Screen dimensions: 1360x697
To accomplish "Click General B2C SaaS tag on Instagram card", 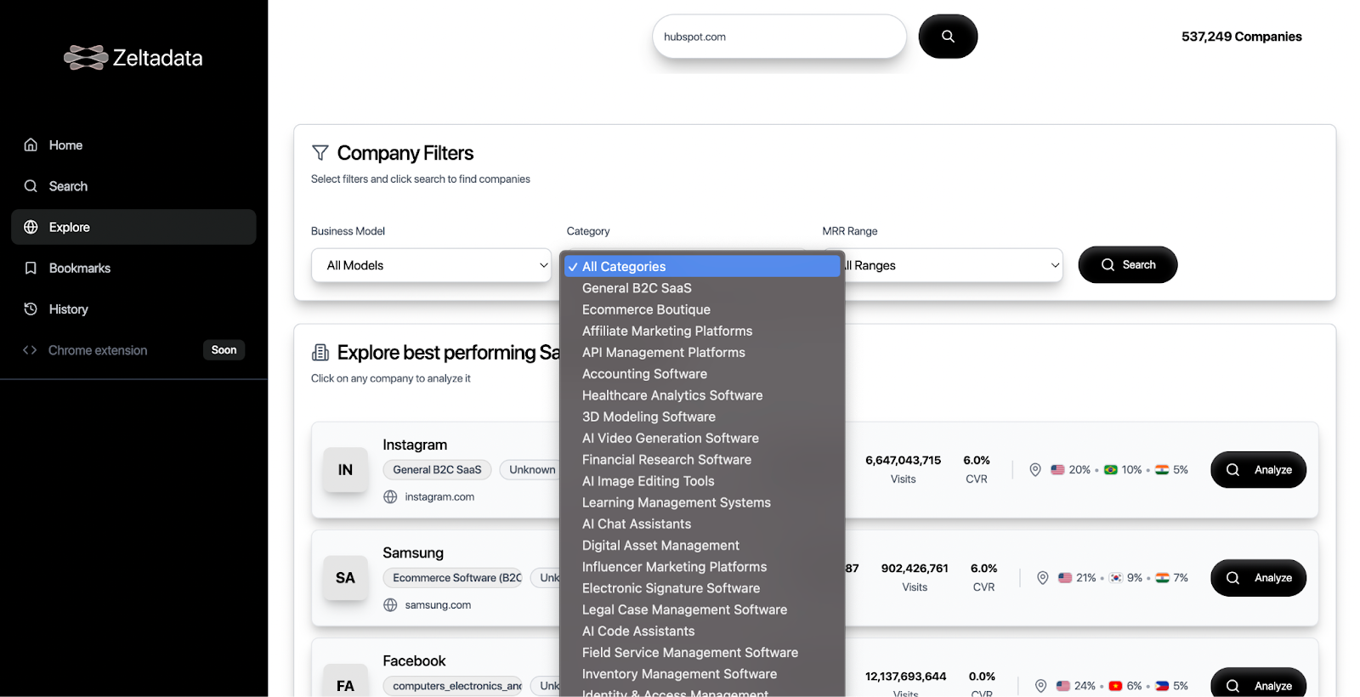I will [x=437, y=469].
